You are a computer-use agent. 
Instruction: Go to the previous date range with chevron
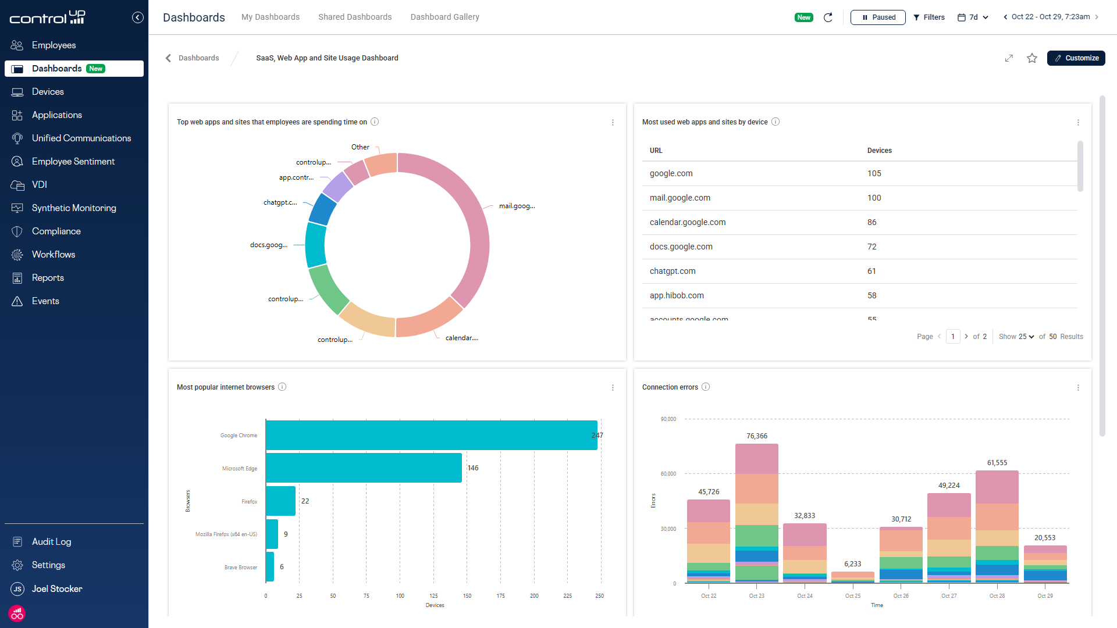[x=1005, y=17]
